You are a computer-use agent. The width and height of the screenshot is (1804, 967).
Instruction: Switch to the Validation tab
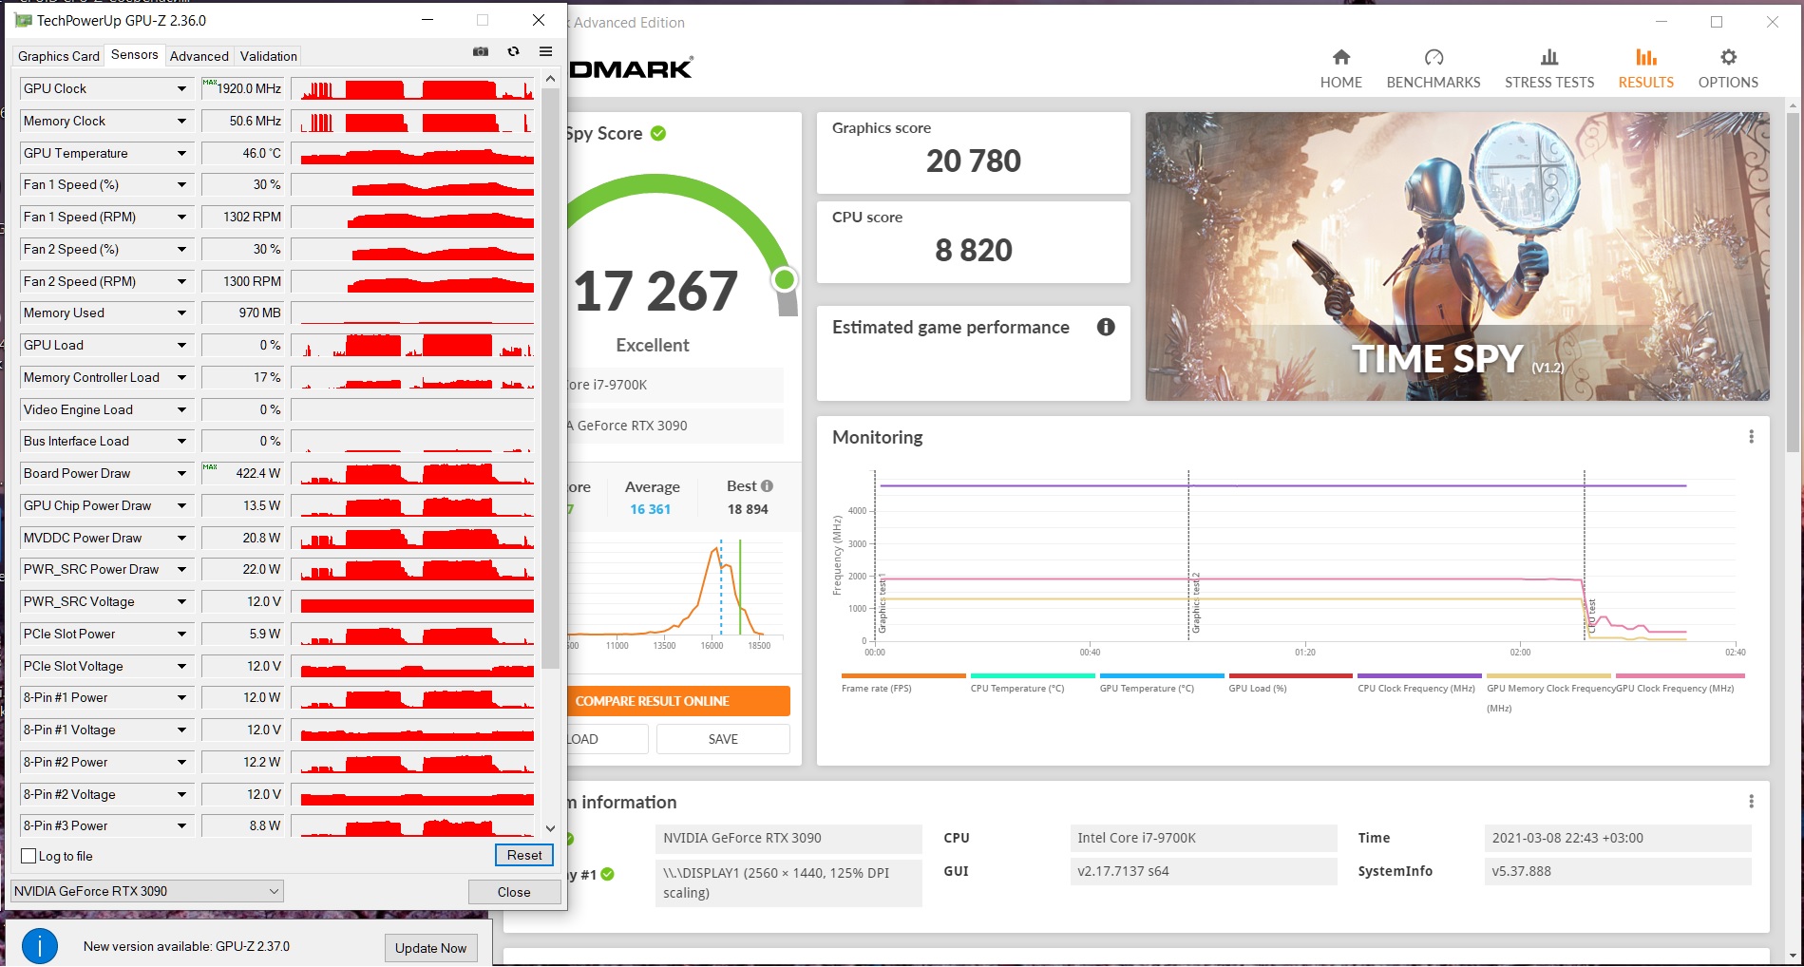[x=269, y=56]
